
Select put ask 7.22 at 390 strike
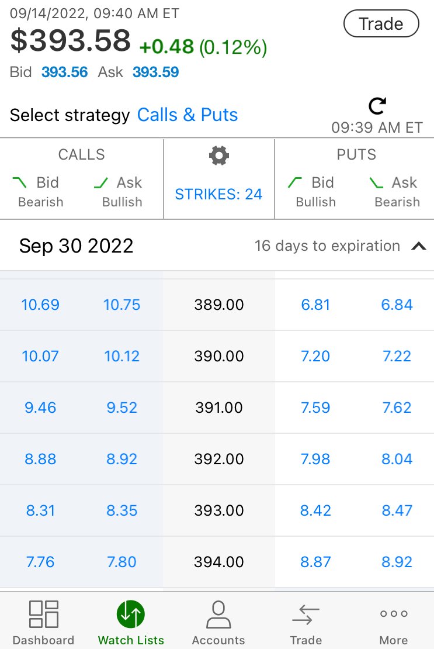click(x=397, y=356)
